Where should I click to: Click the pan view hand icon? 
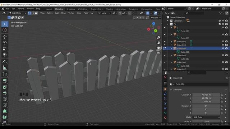(x=158, y=43)
